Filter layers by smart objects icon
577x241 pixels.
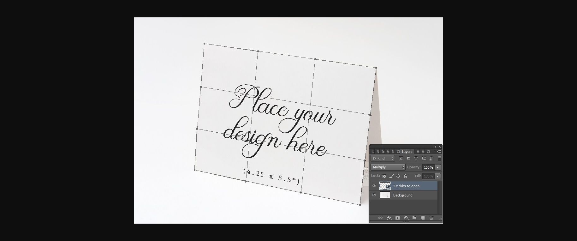click(x=431, y=159)
